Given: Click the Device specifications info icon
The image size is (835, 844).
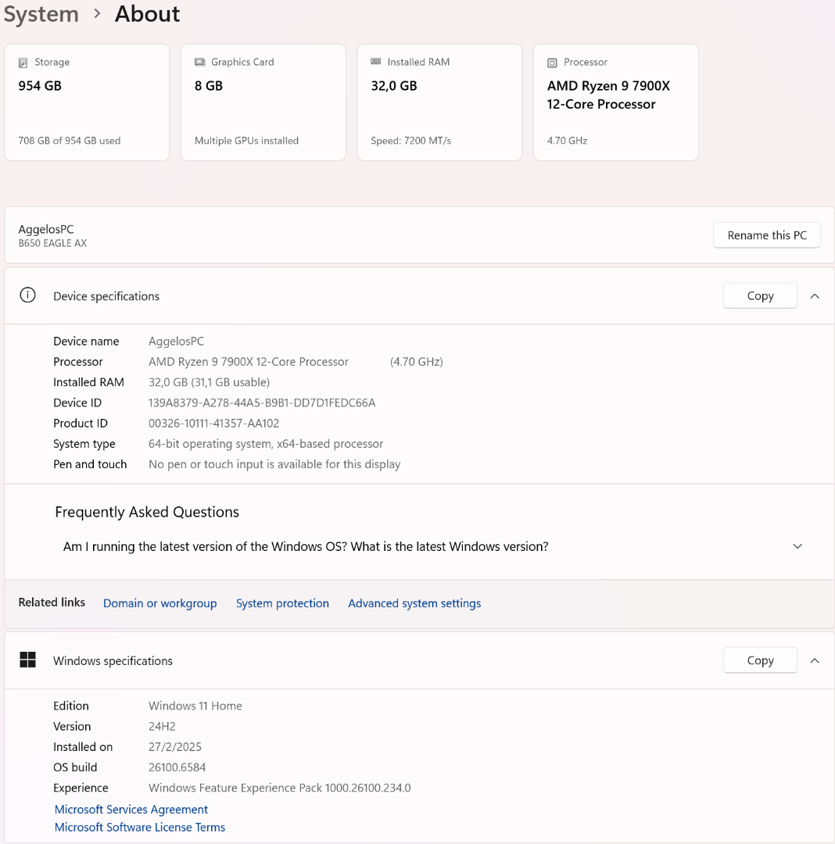Looking at the screenshot, I should click(27, 295).
